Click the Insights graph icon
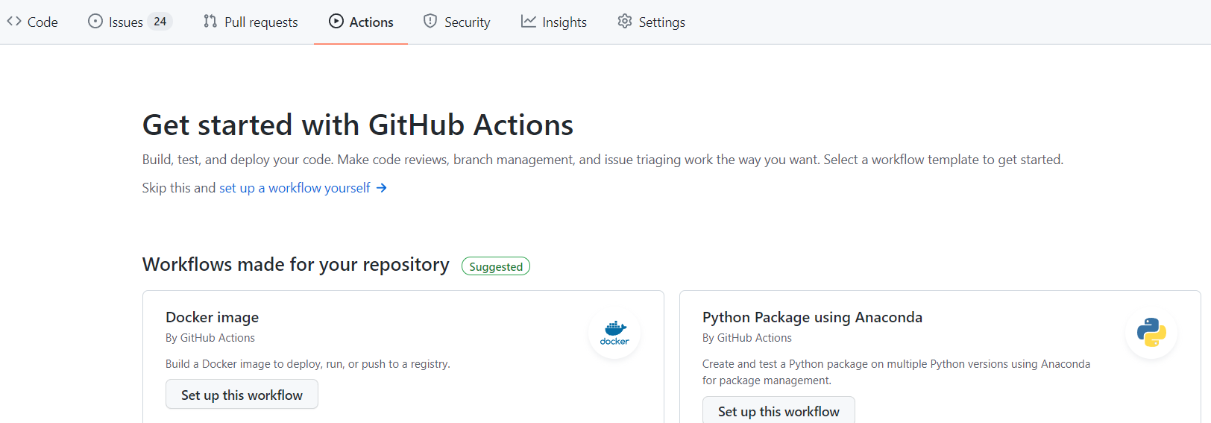This screenshot has width=1211, height=423. click(x=529, y=22)
